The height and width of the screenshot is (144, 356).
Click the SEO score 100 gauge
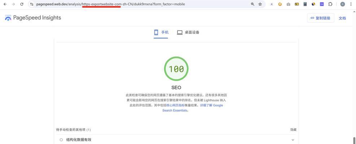(176, 69)
